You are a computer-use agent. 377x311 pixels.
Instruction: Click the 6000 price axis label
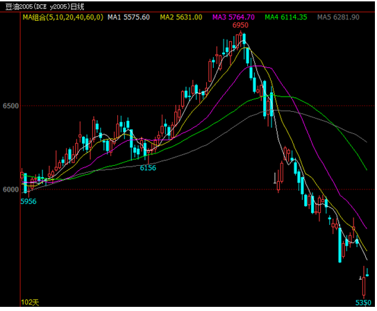click(x=10, y=190)
